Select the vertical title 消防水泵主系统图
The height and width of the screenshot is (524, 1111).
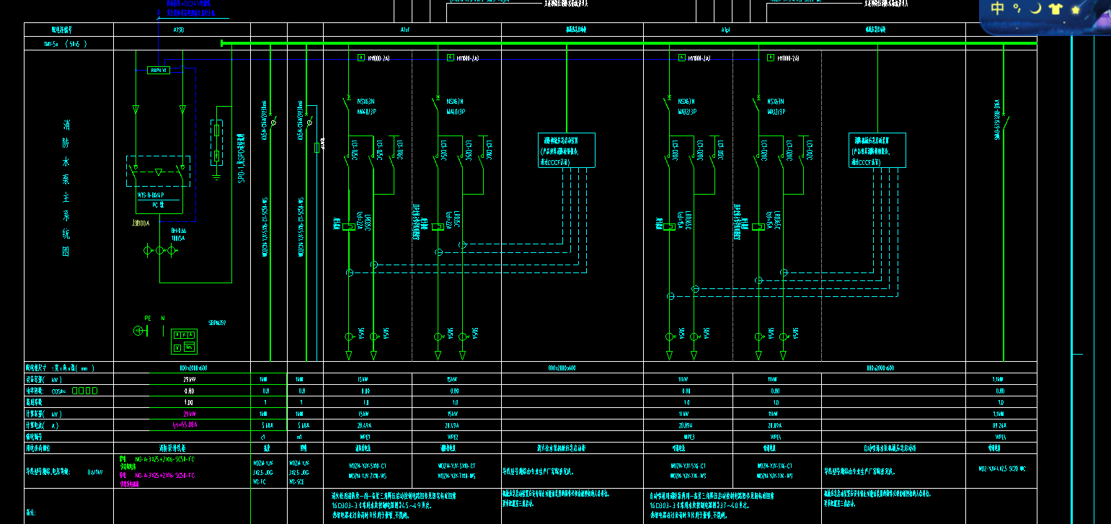point(66,189)
